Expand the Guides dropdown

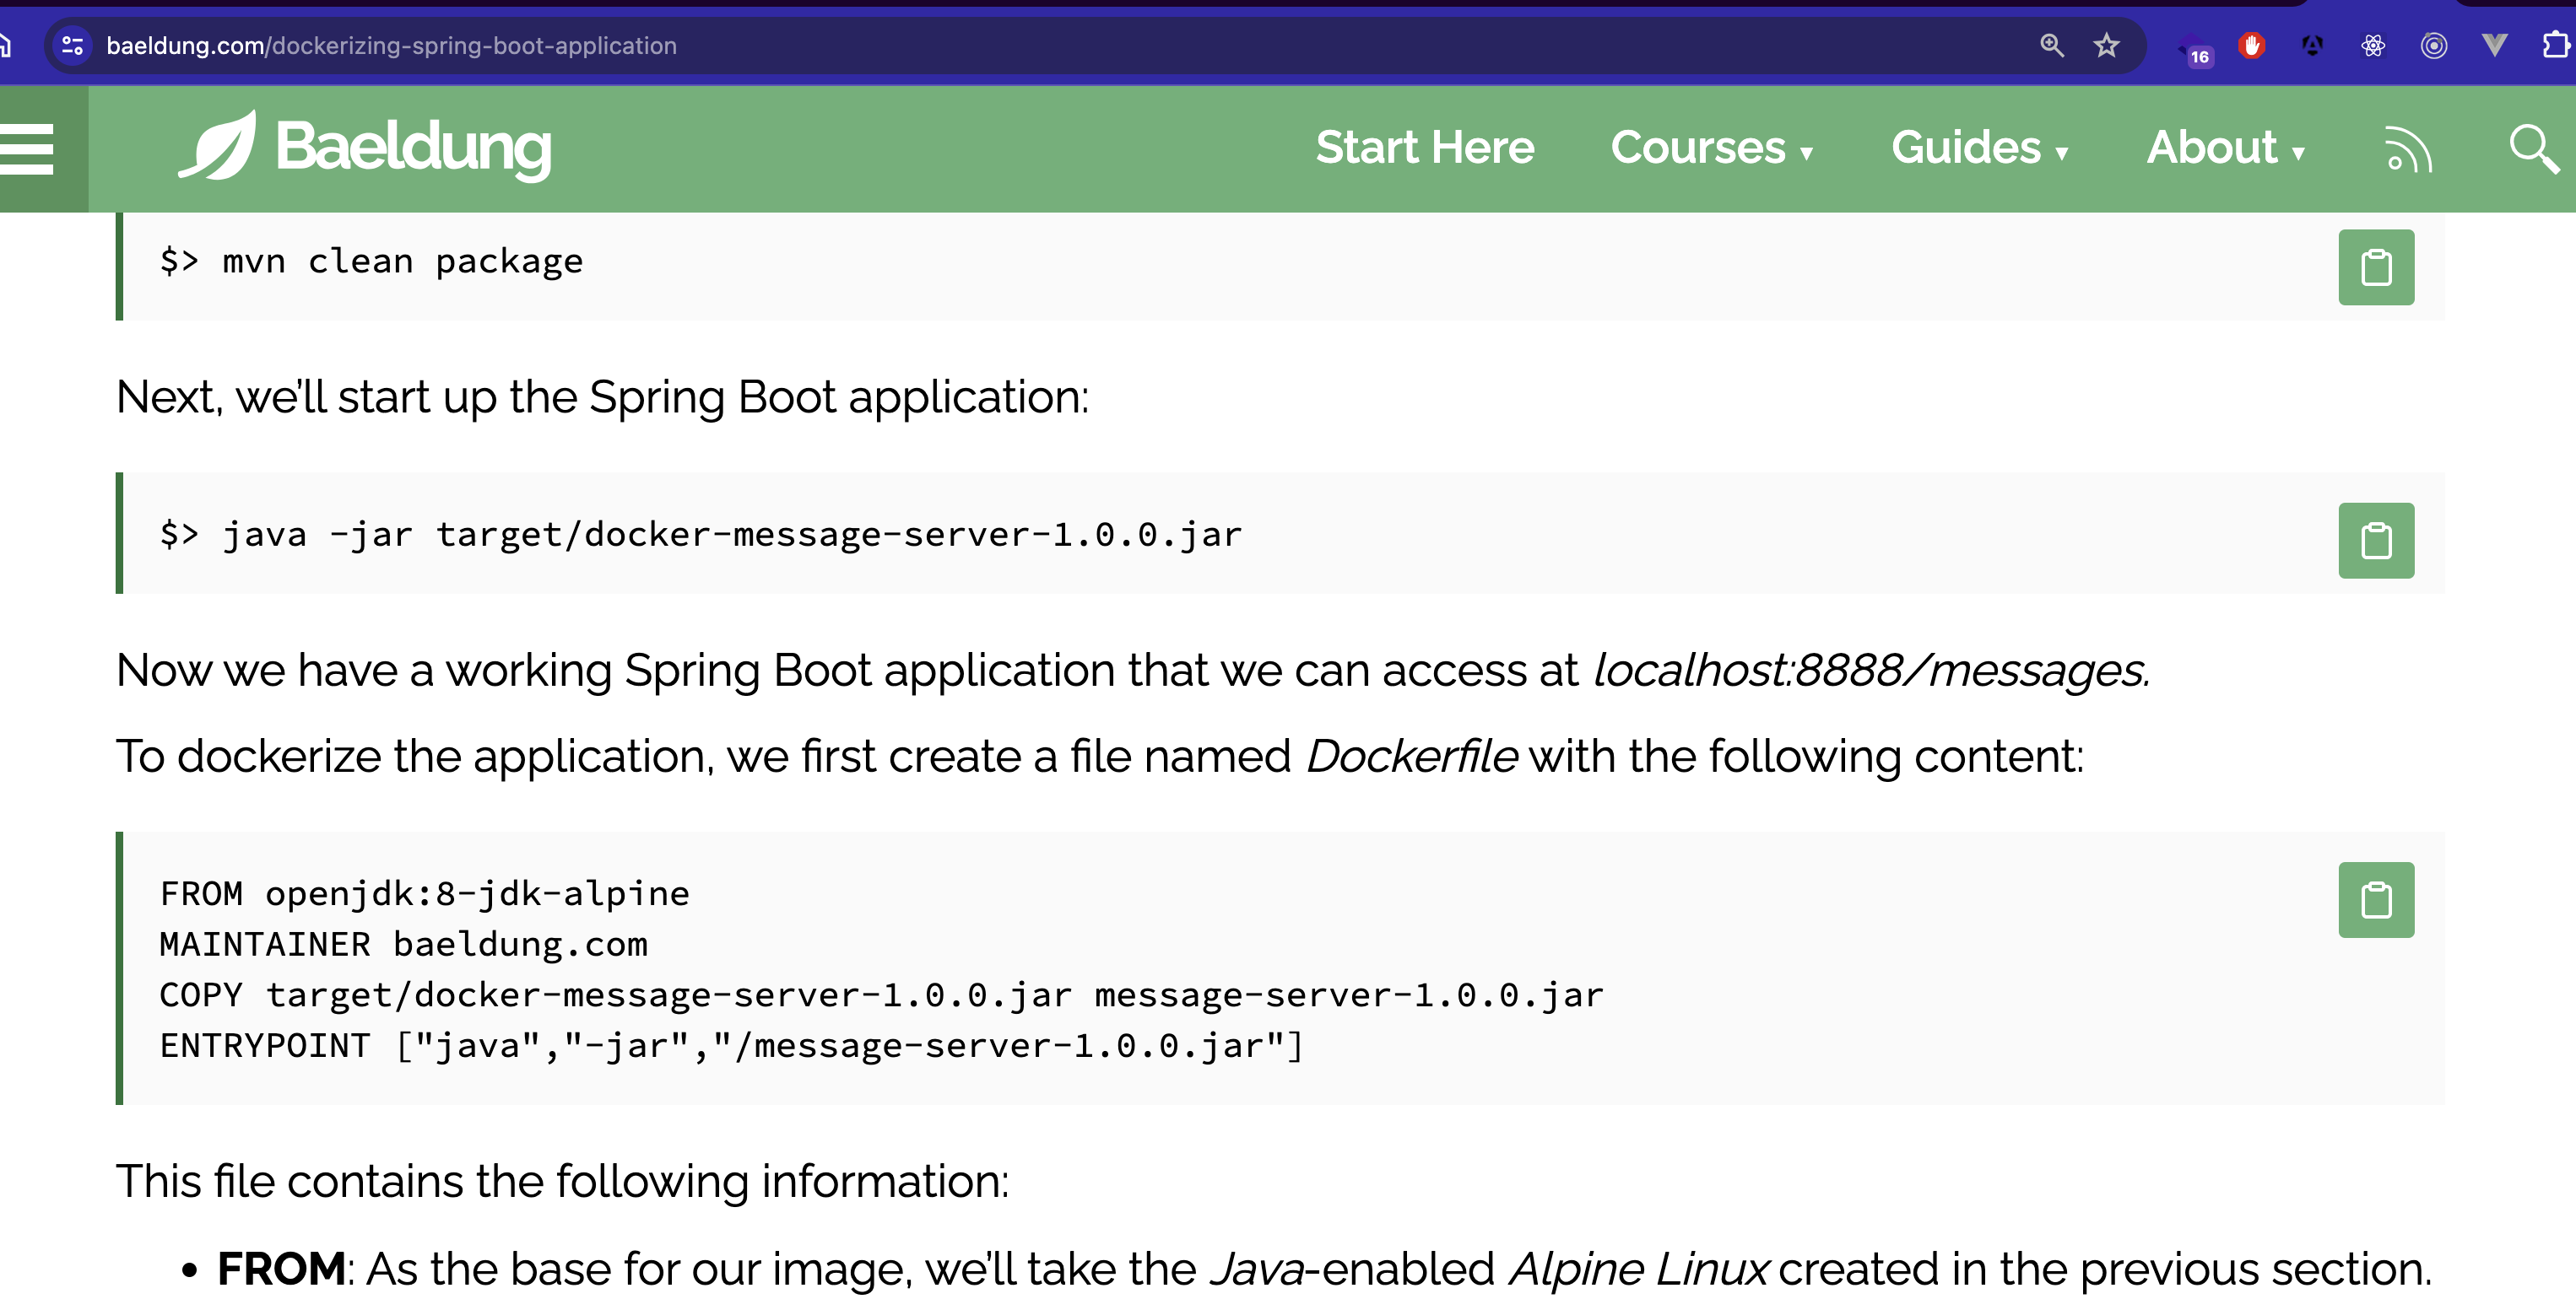1979,148
